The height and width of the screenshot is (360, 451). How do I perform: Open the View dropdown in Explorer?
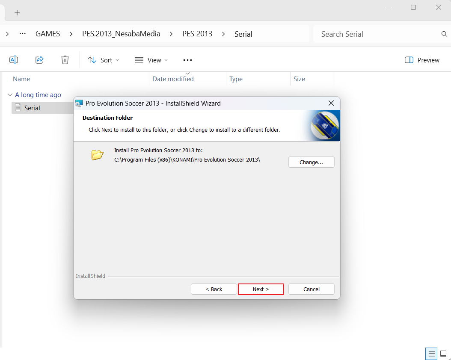pos(151,60)
